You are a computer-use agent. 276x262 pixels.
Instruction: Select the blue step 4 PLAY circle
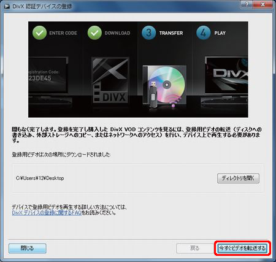click(x=204, y=33)
